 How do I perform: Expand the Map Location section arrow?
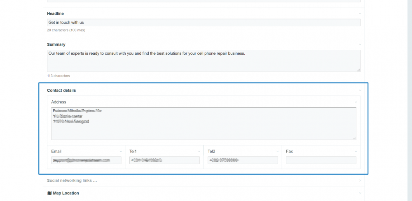360,193
